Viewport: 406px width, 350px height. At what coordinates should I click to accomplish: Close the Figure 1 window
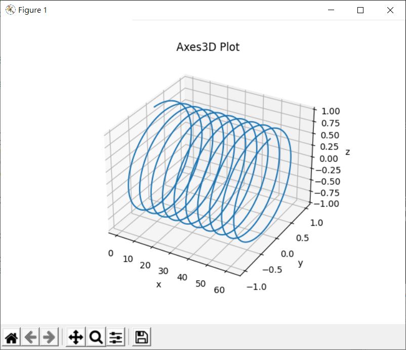point(390,10)
